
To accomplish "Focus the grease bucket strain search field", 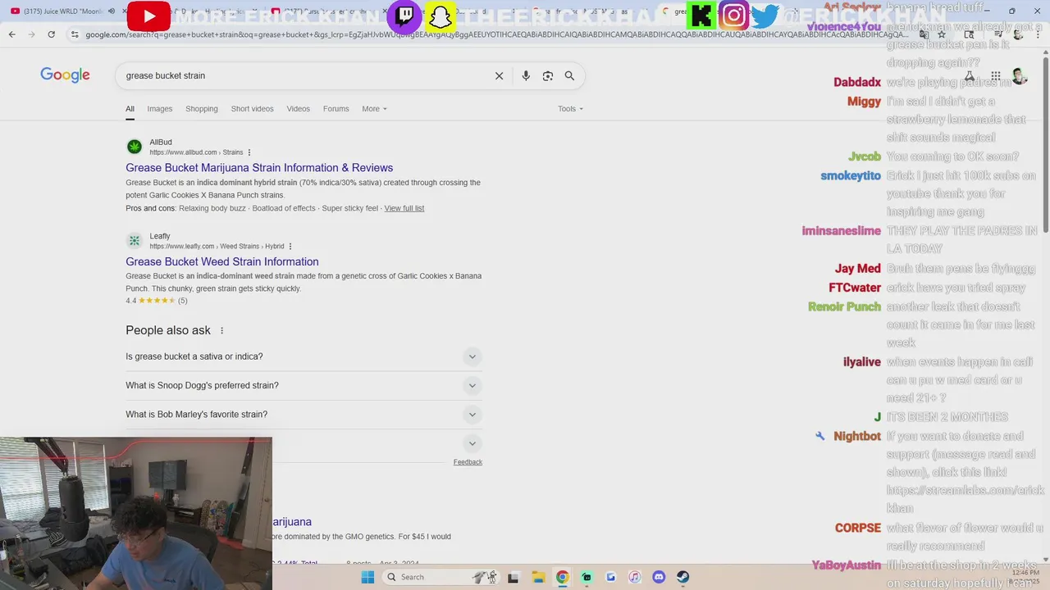I will click(x=304, y=75).
